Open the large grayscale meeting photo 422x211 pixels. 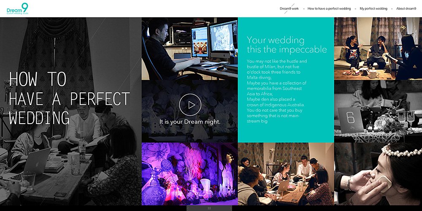coord(71,111)
